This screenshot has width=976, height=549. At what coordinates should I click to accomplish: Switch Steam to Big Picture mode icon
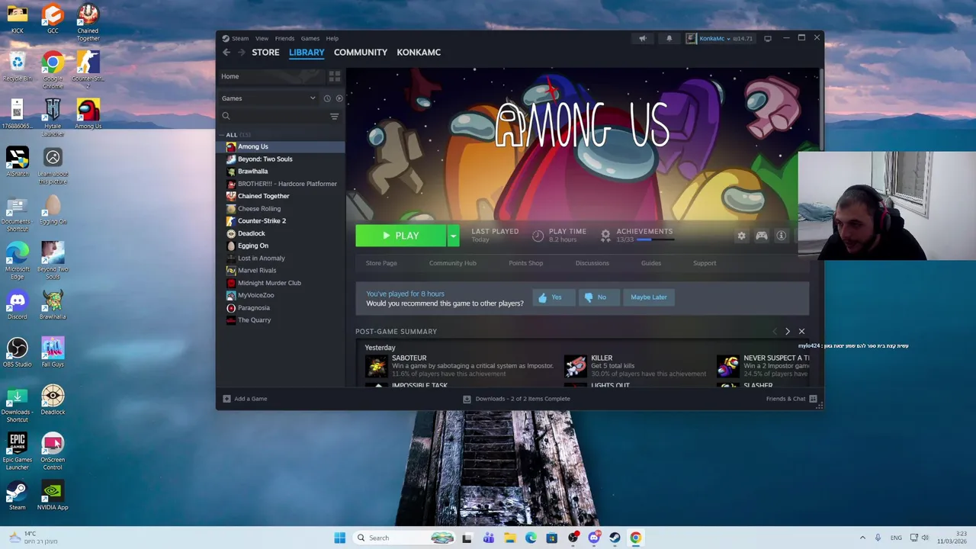tap(768, 38)
